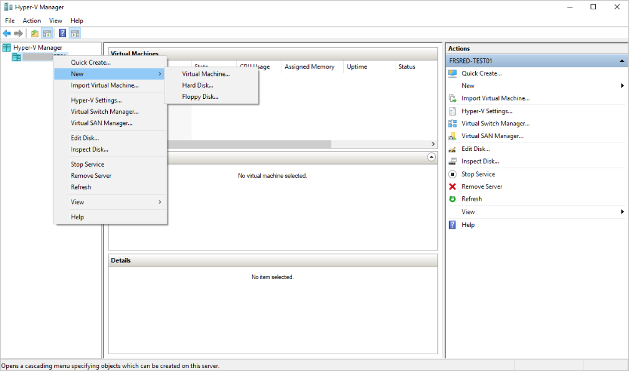This screenshot has width=629, height=371.
Task: Expand the New submenu in the context menu
Action: point(77,73)
